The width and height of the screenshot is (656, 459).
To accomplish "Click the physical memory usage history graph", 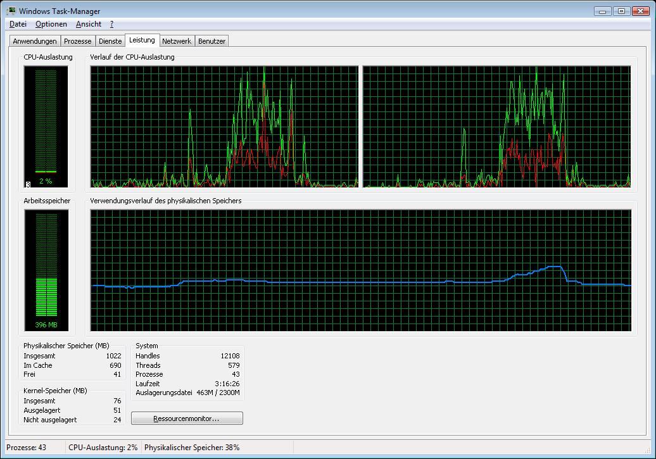I will tap(361, 270).
